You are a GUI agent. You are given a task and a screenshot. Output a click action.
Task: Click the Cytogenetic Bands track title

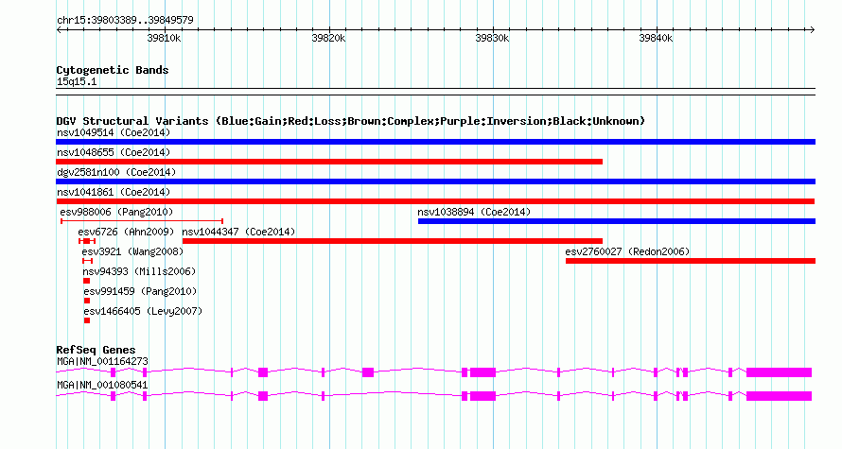tap(113, 70)
